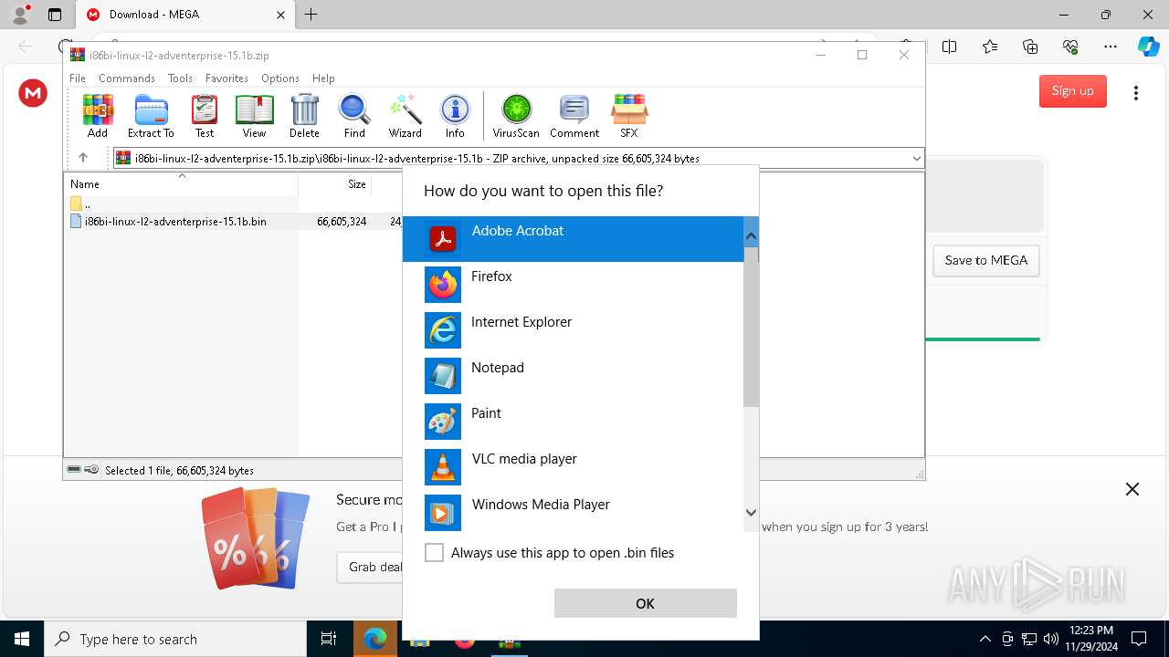Open the taskbar clock and date
The image size is (1169, 657).
click(1090, 639)
